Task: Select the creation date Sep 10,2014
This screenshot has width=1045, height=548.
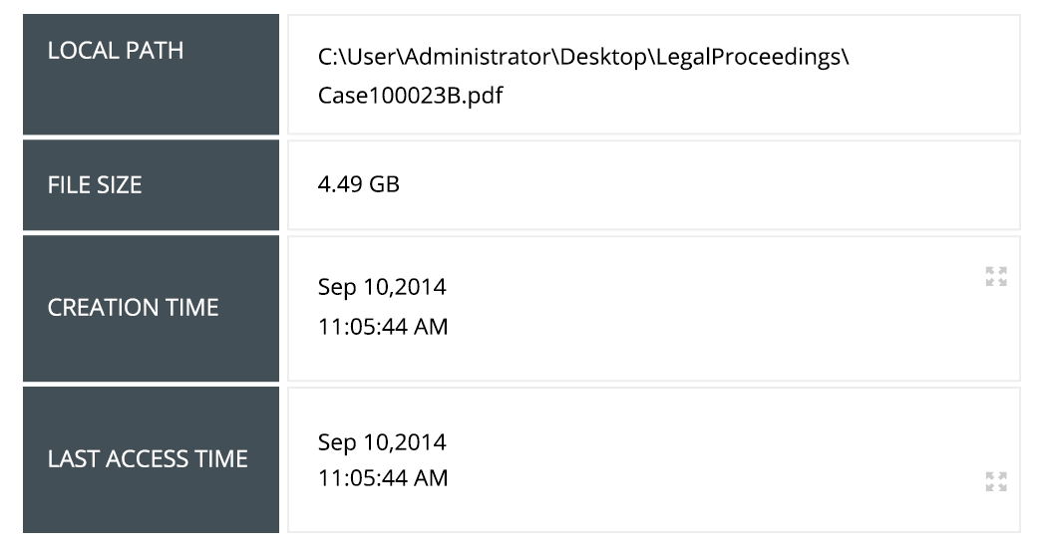Action: tap(382, 287)
